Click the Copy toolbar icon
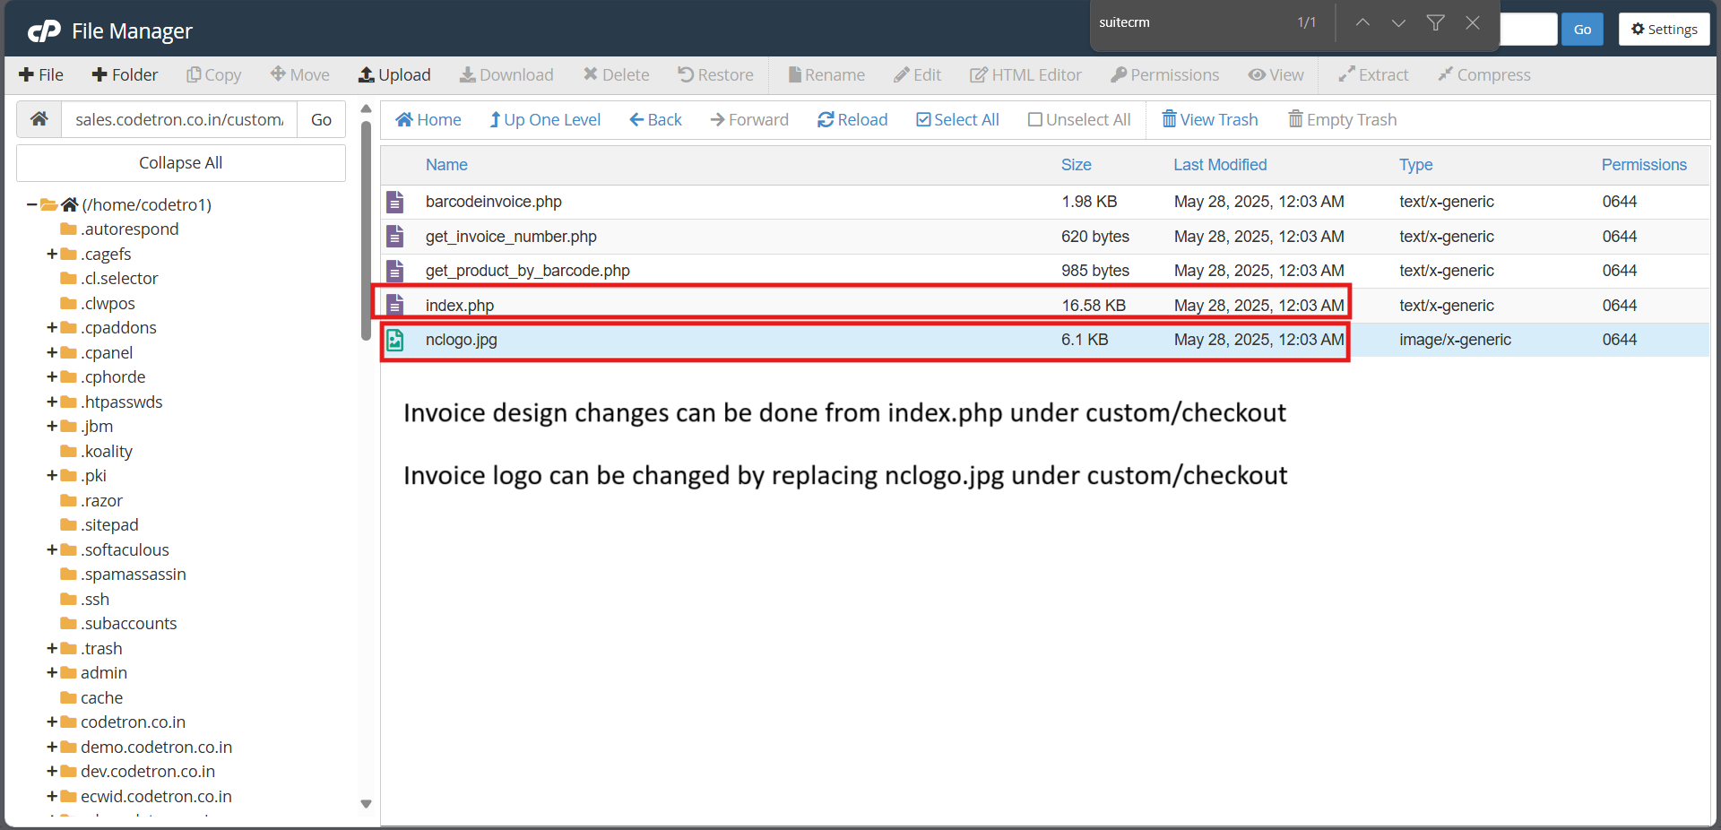 193,75
